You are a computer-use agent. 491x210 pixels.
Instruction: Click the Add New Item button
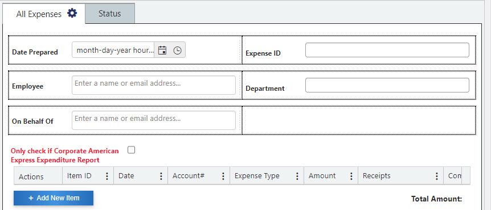54,198
